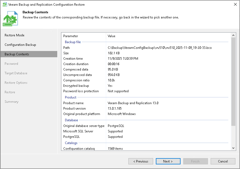
Task: Select the Parameter column header
Action: pos(71,36)
